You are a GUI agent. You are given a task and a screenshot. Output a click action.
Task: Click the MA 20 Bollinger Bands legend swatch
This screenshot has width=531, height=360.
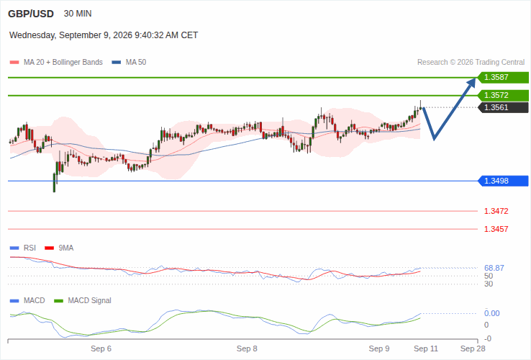[x=14, y=63]
